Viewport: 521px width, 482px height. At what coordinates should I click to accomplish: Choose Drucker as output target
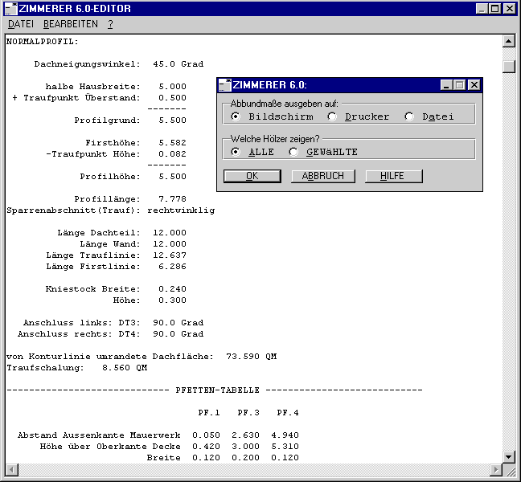pyautogui.click(x=332, y=116)
